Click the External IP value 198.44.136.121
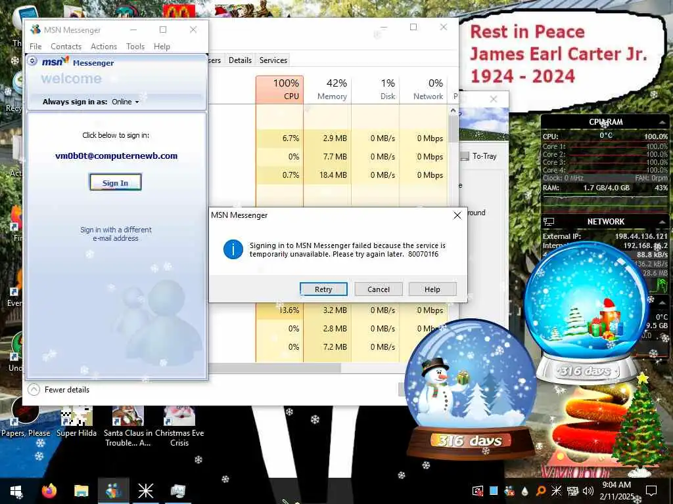Image resolution: width=673 pixels, height=504 pixels. tap(641, 236)
